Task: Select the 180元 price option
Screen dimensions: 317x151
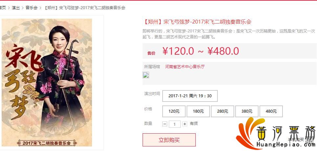Action: (198, 111)
